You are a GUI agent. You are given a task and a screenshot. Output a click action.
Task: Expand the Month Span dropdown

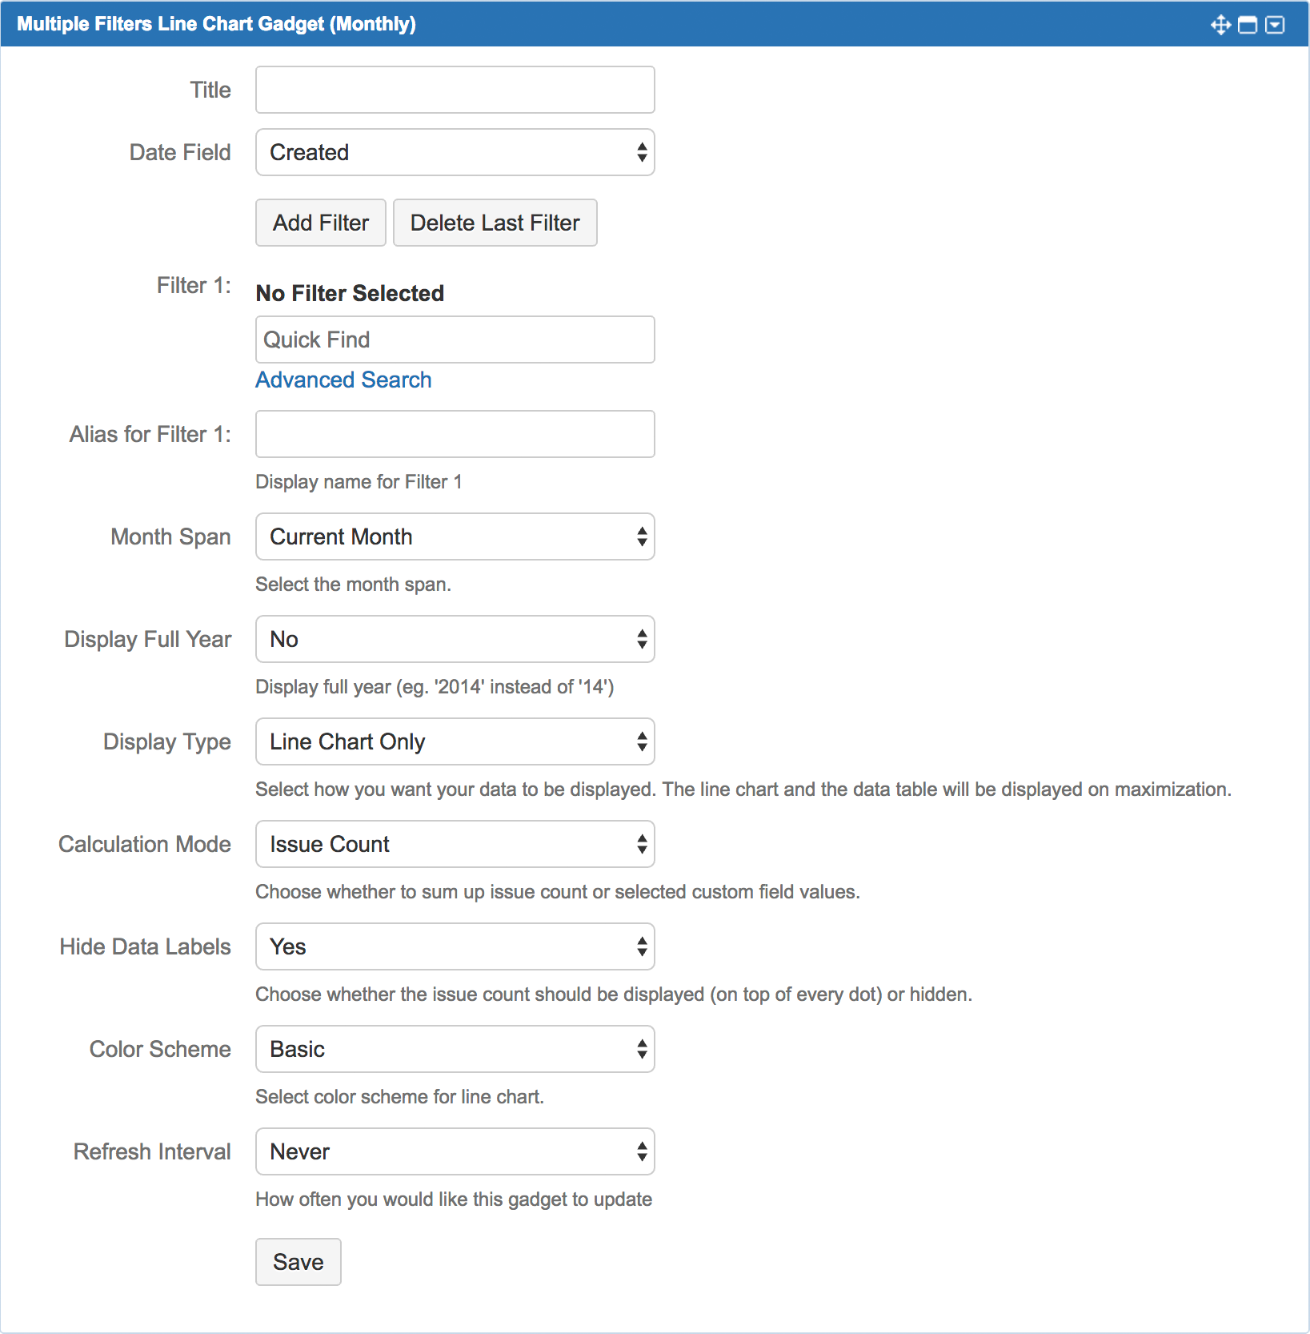click(x=455, y=536)
